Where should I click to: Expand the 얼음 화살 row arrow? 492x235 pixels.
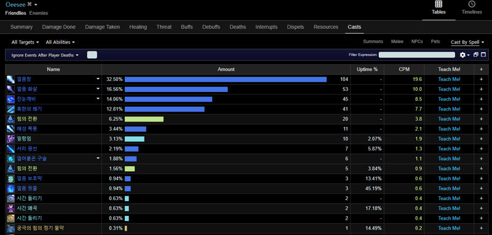(x=98, y=89)
